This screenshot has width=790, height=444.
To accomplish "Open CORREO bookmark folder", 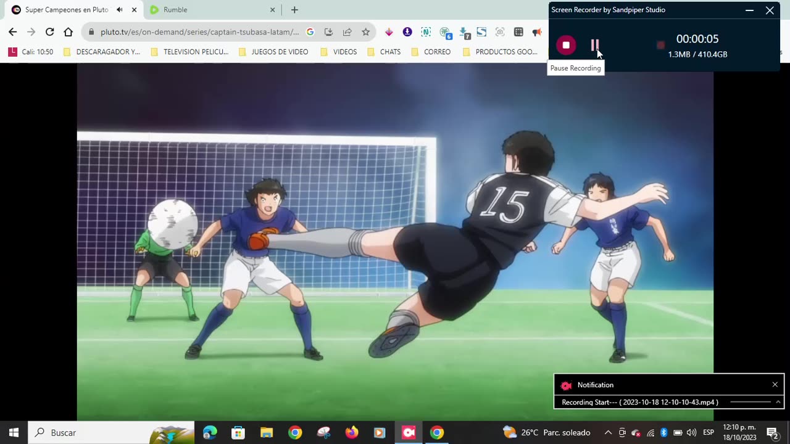I will pyautogui.click(x=431, y=52).
